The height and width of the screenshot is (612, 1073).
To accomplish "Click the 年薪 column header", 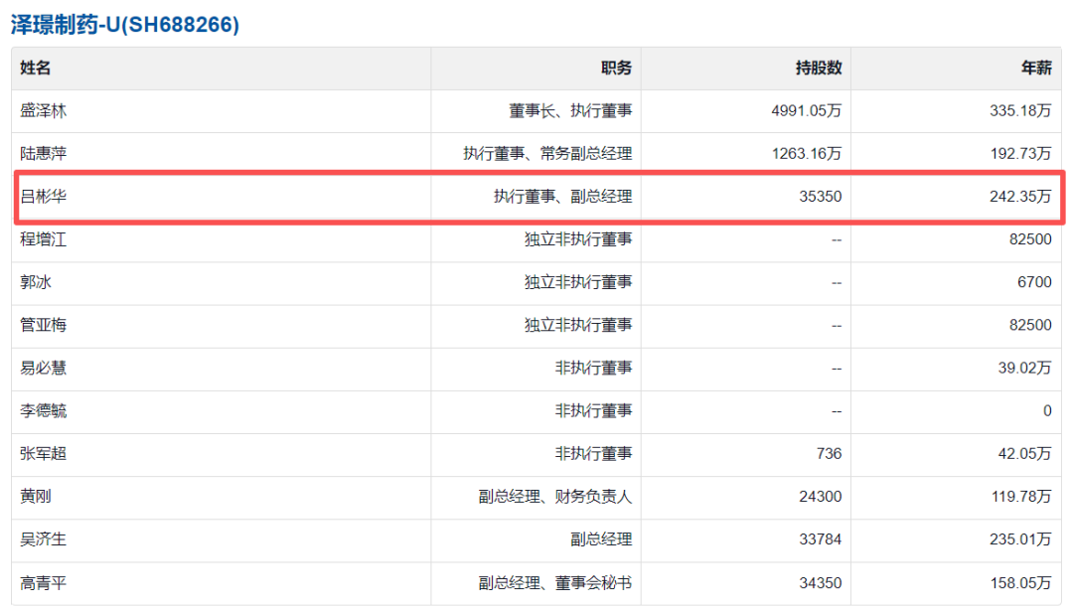I will (x=1036, y=68).
